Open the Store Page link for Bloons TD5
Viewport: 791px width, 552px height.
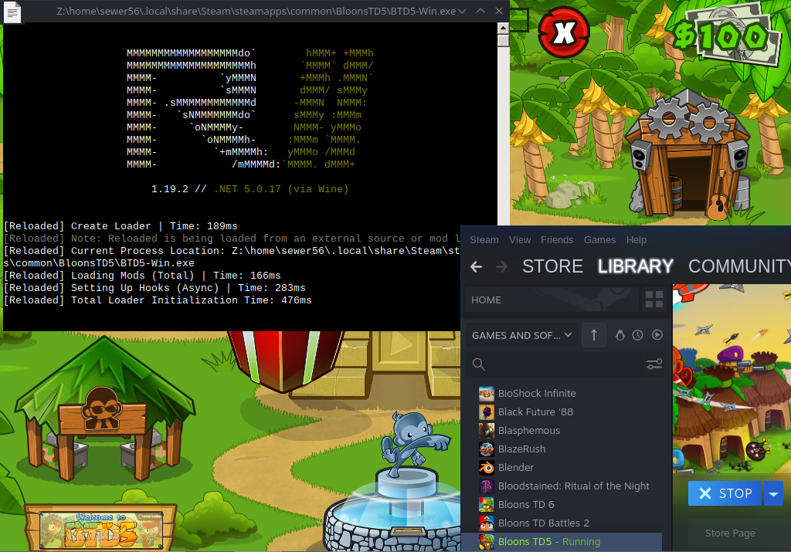click(730, 533)
